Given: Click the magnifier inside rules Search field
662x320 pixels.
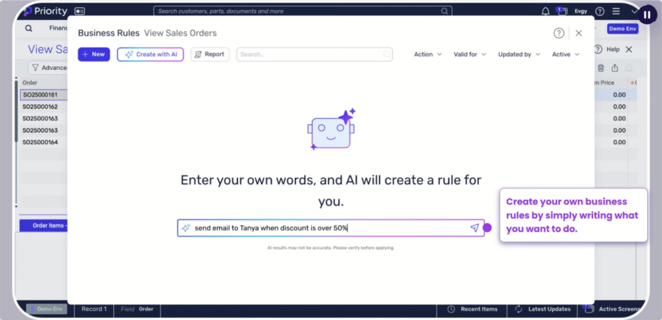Looking at the screenshot, I should click(x=387, y=54).
